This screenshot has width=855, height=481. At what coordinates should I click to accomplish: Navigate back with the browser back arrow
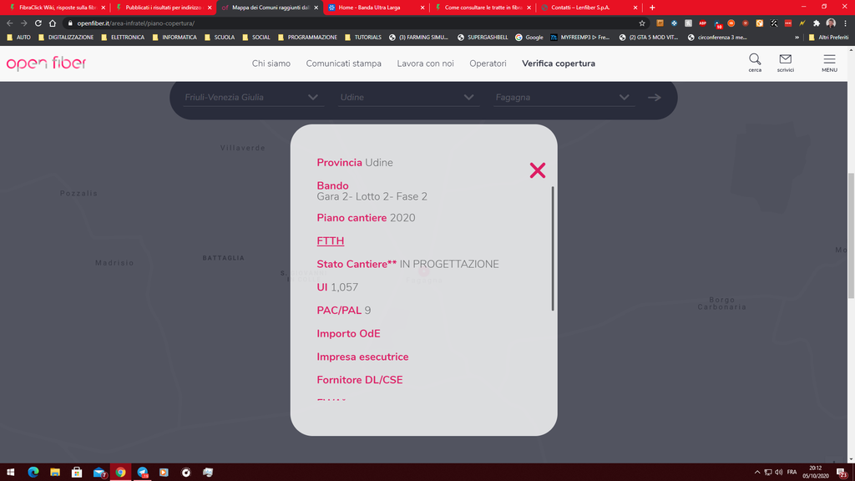(x=10, y=23)
